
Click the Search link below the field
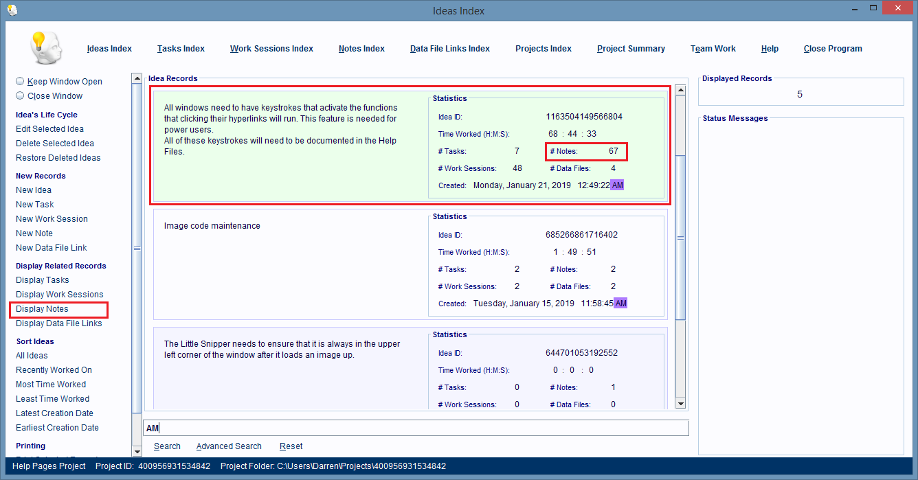(167, 446)
